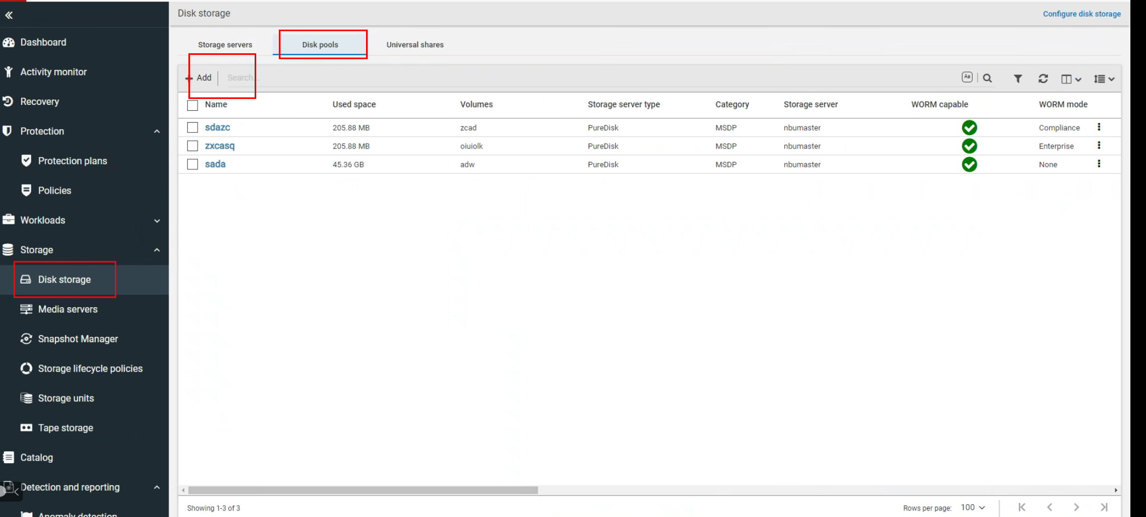1146x517 pixels.
Task: Switch to Storage servers tab
Action: pyautogui.click(x=225, y=45)
